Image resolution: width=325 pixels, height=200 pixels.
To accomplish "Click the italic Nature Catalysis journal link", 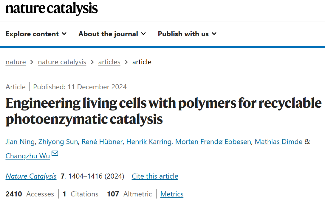I will (x=31, y=176).
